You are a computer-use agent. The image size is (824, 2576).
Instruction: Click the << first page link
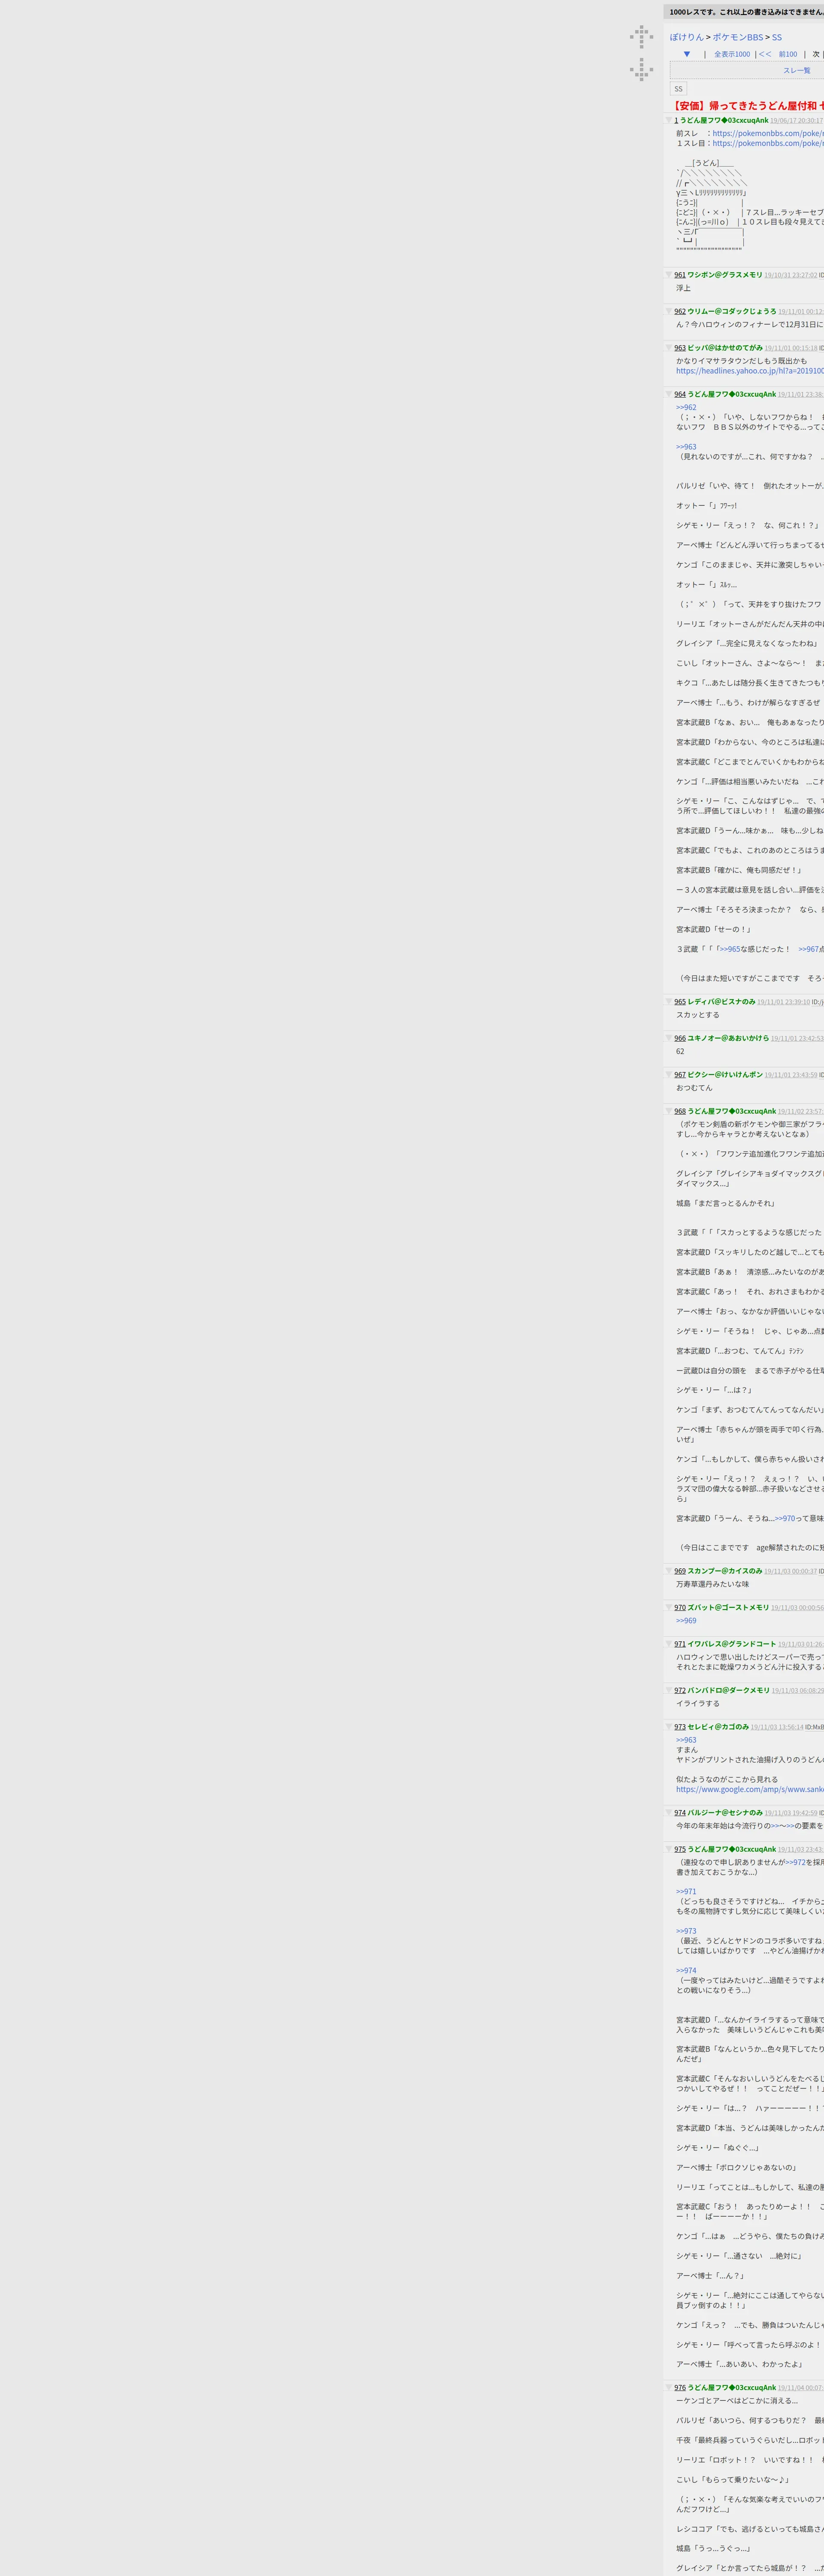765,54
